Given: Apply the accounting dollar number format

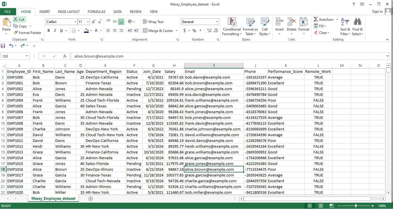Looking at the screenshot, I should click(x=185, y=30).
